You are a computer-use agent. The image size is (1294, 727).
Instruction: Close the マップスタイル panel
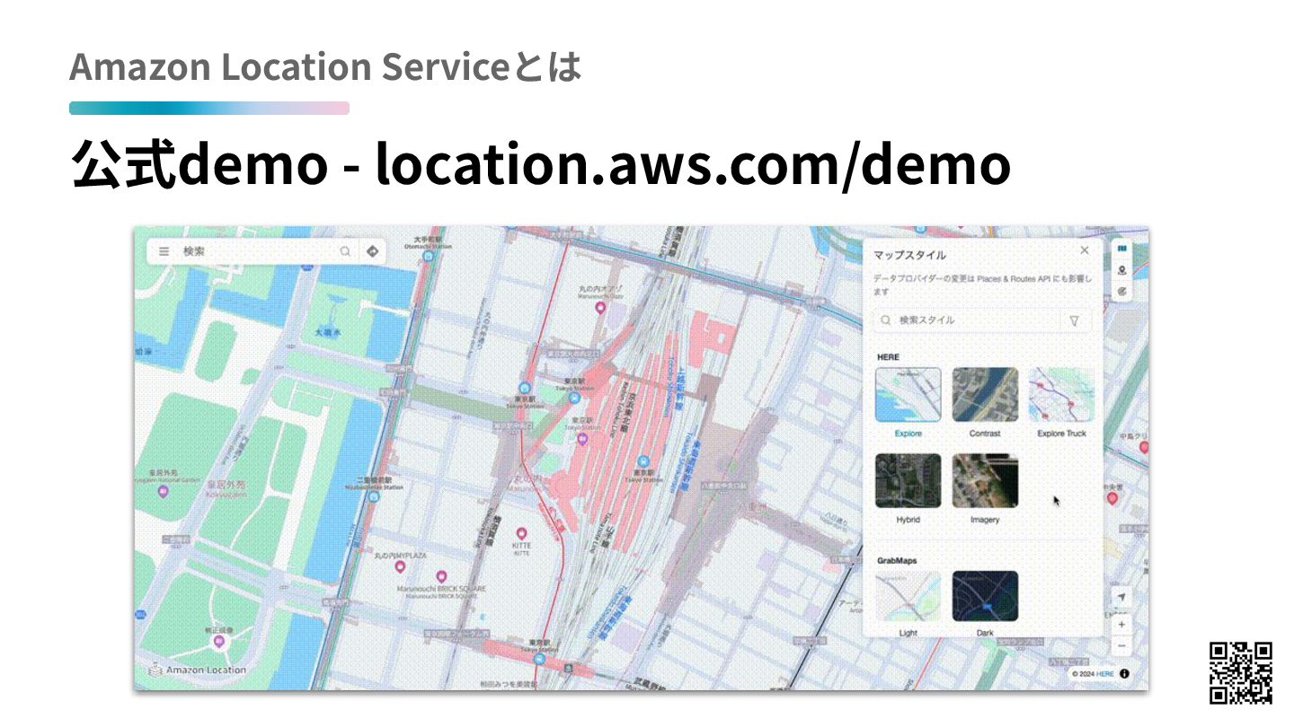[x=1085, y=250]
